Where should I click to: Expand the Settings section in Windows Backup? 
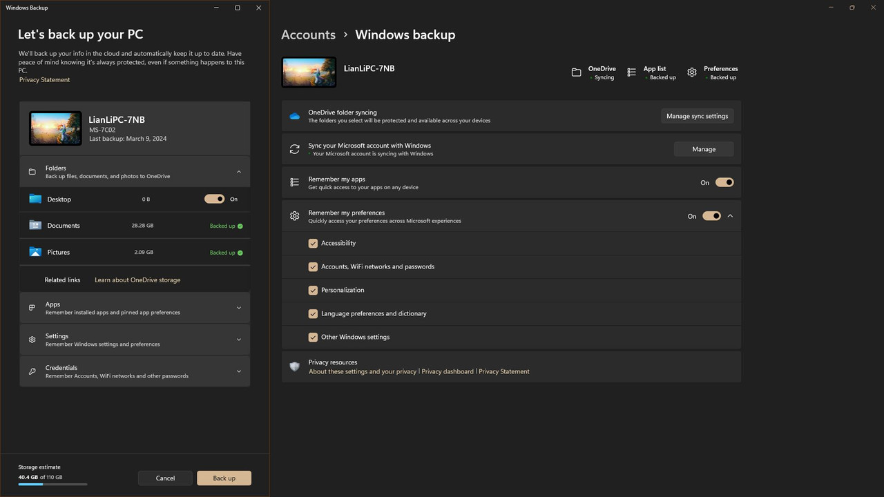[x=239, y=340]
